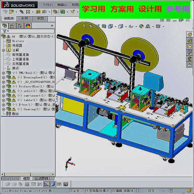This screenshot has width=194, height=194.
Task: Expand the 注解 annotations node
Action: coord(3,50)
